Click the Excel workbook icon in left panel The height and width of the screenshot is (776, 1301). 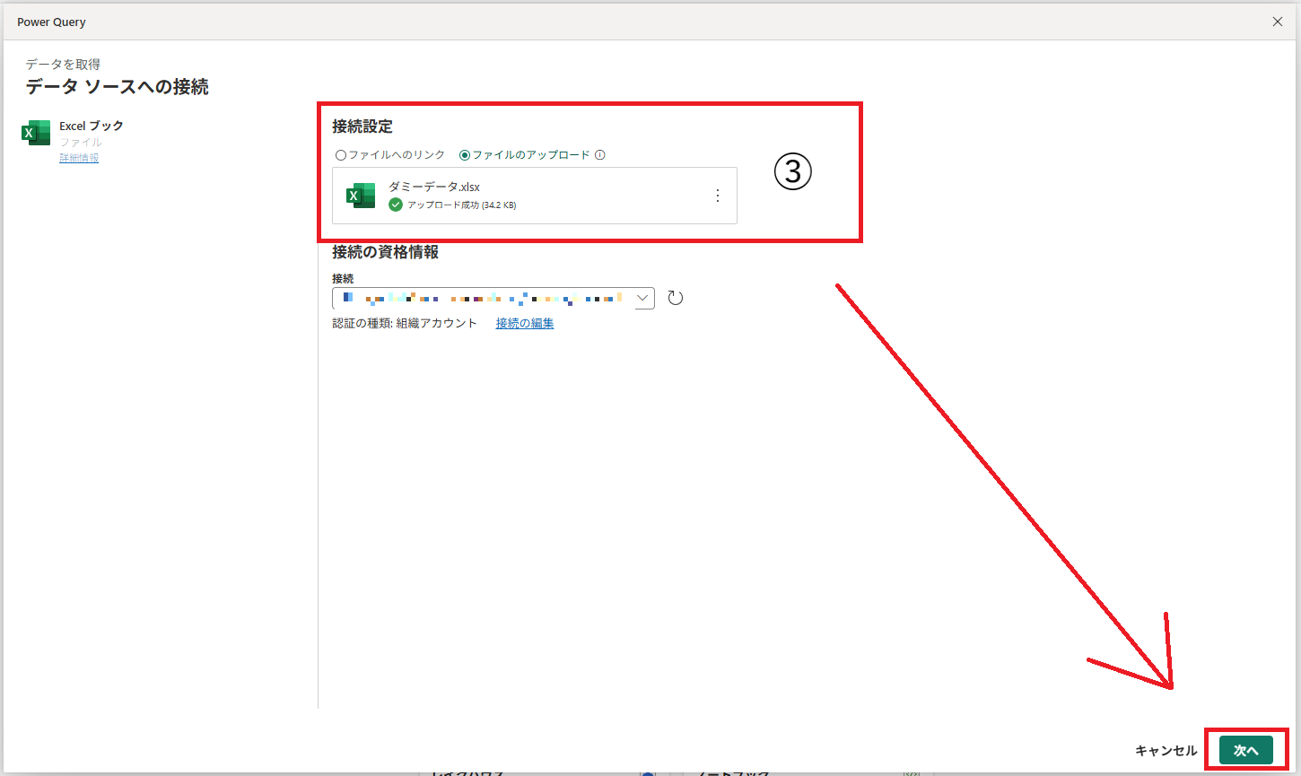pyautogui.click(x=36, y=133)
